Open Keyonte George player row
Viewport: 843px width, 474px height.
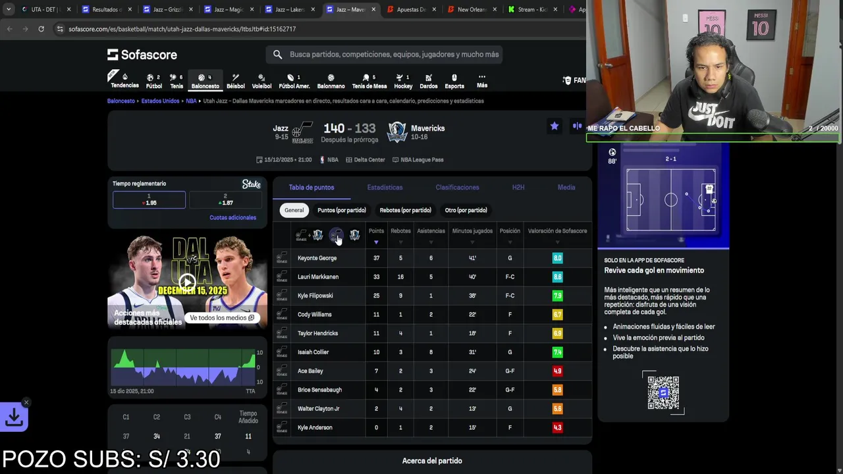432,258
